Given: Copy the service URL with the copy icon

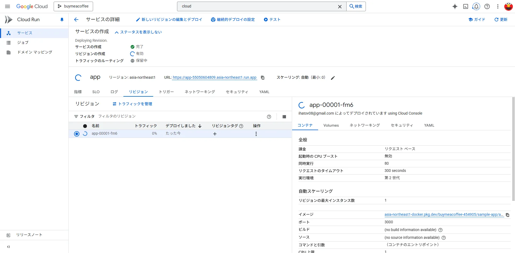Looking at the screenshot, I should click(x=262, y=78).
